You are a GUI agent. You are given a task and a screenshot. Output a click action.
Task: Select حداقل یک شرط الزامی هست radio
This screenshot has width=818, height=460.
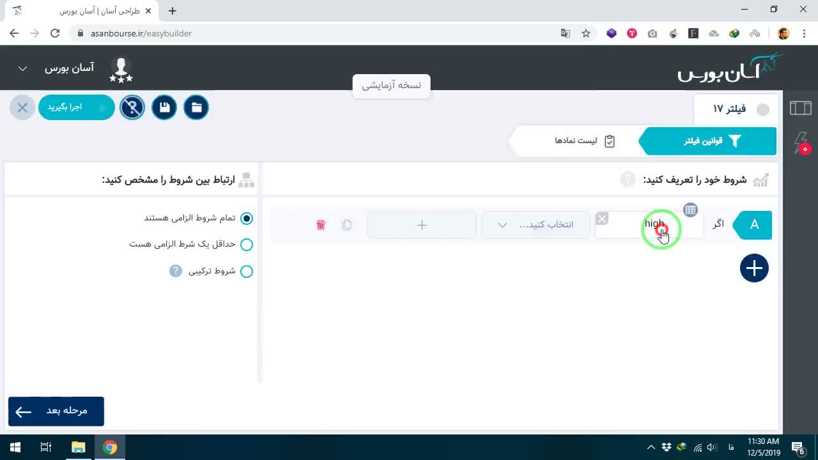247,245
